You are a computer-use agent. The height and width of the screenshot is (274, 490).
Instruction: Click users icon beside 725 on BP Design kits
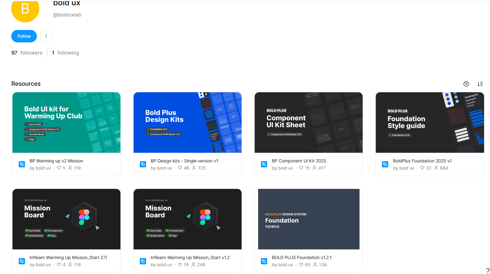click(194, 168)
